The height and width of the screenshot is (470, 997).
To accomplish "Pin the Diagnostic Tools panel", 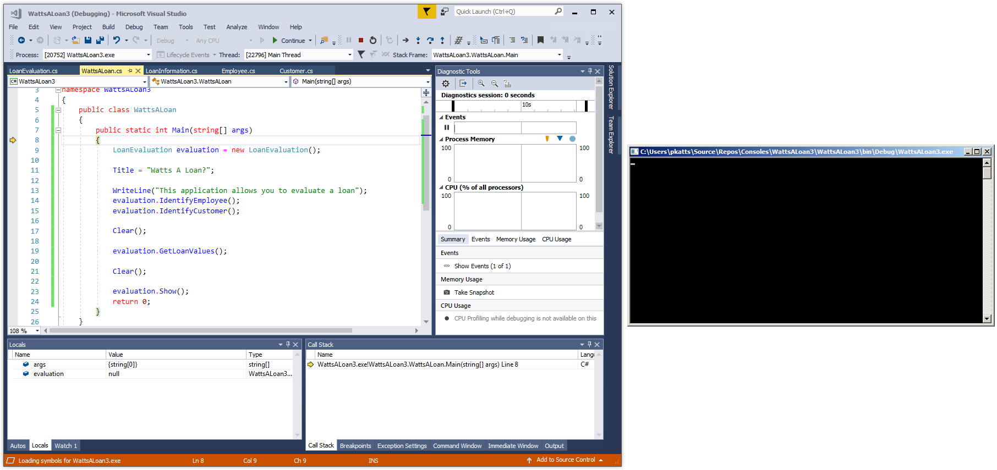I will click(590, 71).
